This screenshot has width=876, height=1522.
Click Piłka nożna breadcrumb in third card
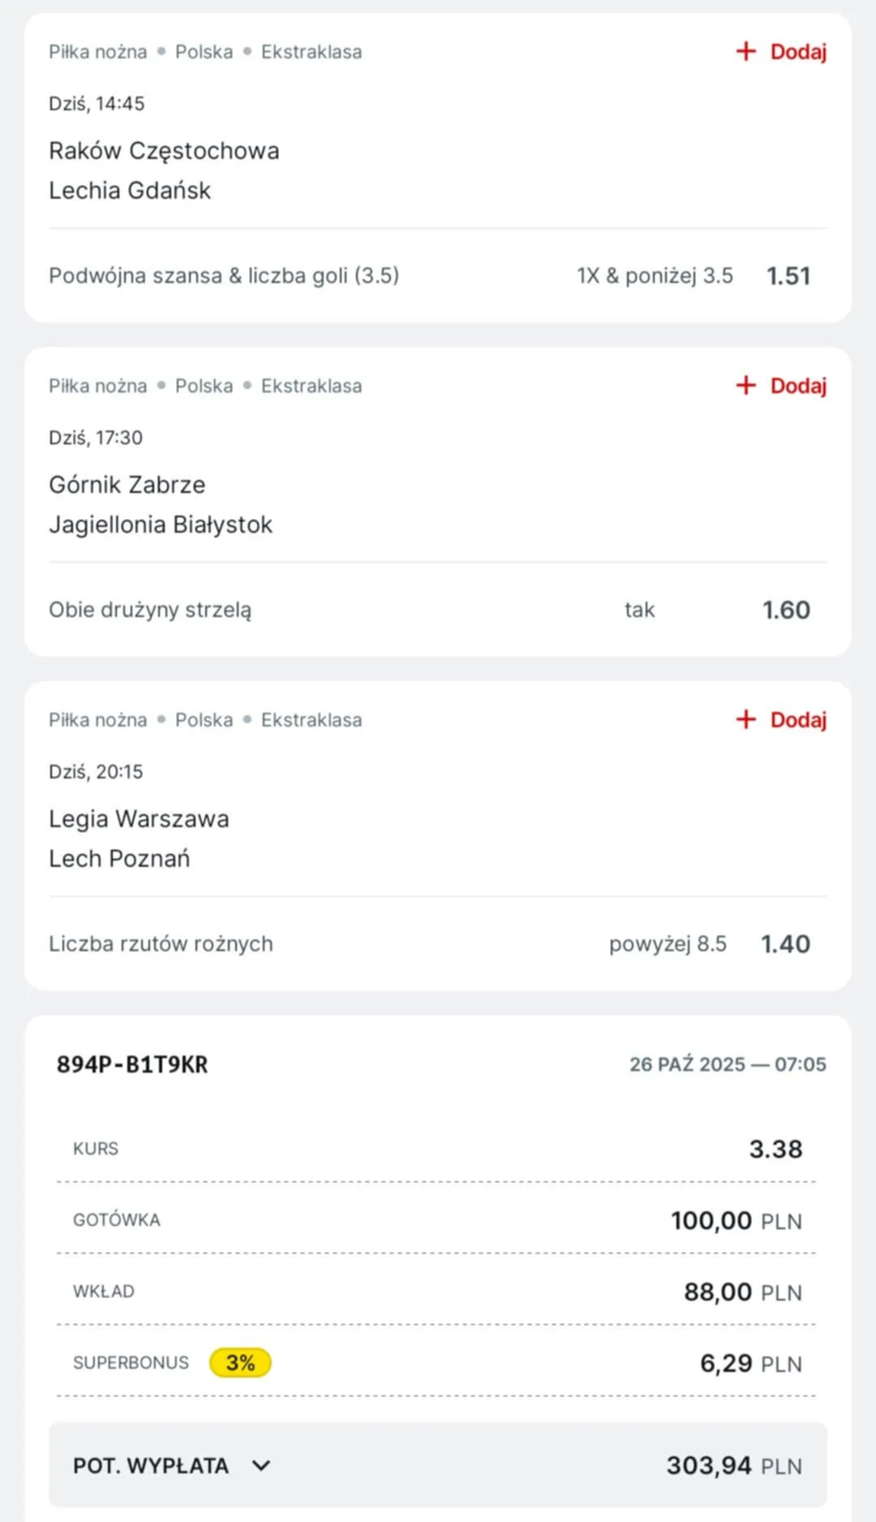pos(98,720)
